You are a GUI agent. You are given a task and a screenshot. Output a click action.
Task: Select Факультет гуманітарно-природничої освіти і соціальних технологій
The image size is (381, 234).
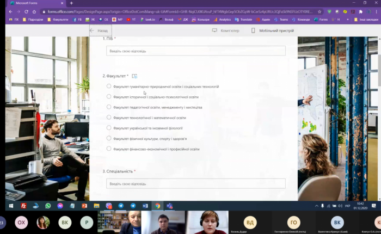[109, 87]
